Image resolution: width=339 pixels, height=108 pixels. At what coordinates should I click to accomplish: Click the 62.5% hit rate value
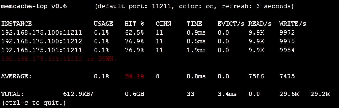click(134, 33)
